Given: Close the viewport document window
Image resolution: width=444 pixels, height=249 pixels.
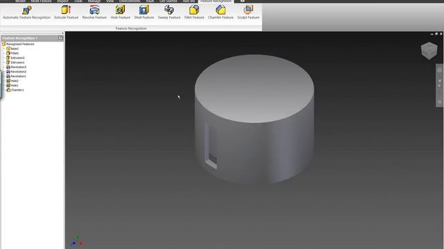Looking at the screenshot, I should click(441, 34).
